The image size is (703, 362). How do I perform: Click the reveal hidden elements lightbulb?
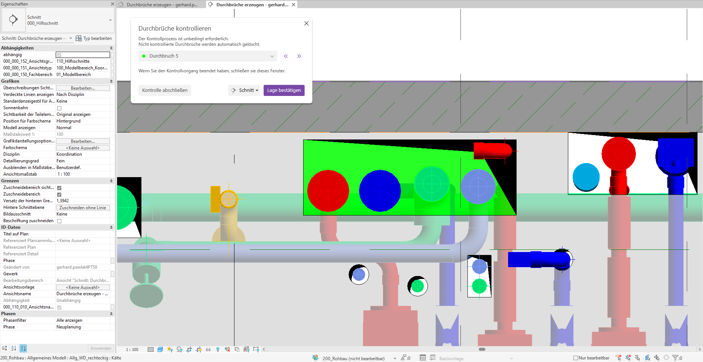(217, 349)
